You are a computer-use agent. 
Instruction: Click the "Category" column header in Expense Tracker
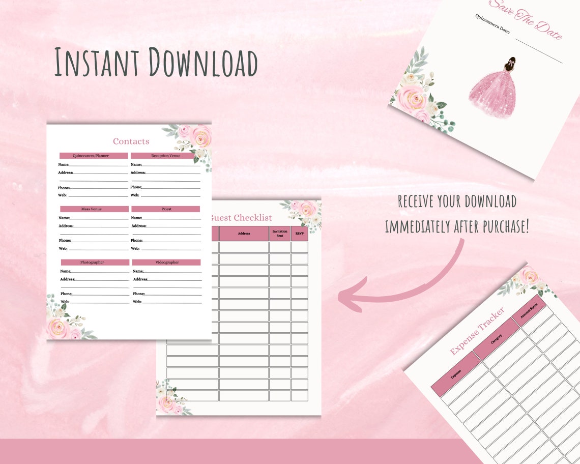point(496,339)
